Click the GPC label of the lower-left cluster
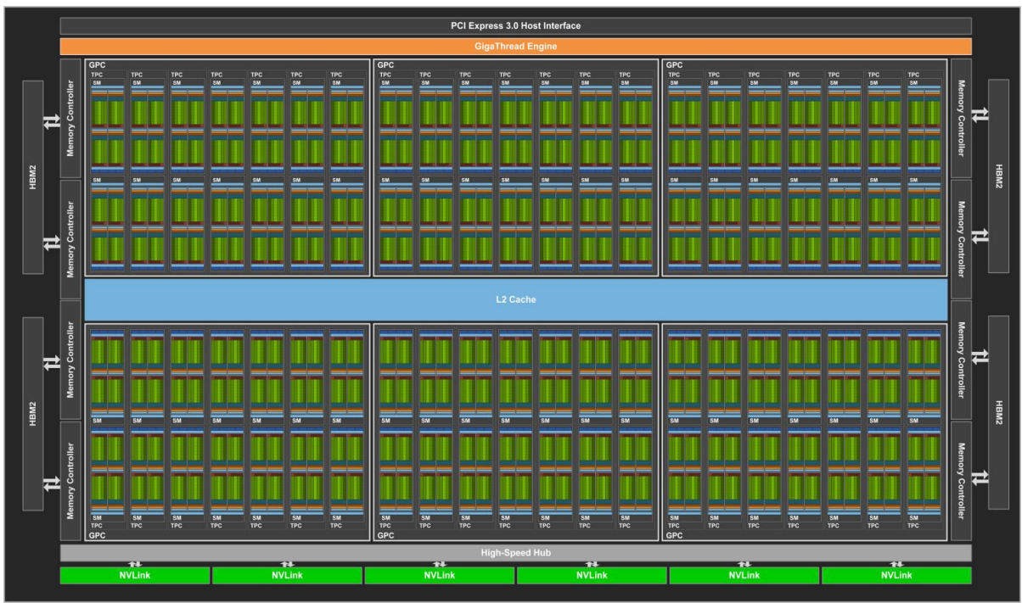Viewport: 1022px width, 603px height. (96, 535)
